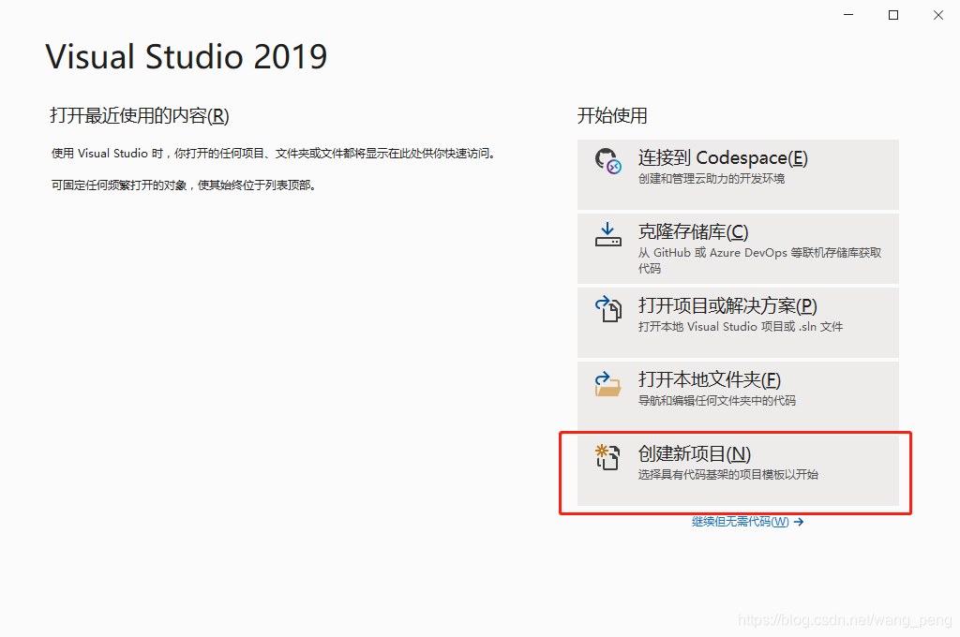
Task: Start 创建新项目(N)
Action: [738, 470]
